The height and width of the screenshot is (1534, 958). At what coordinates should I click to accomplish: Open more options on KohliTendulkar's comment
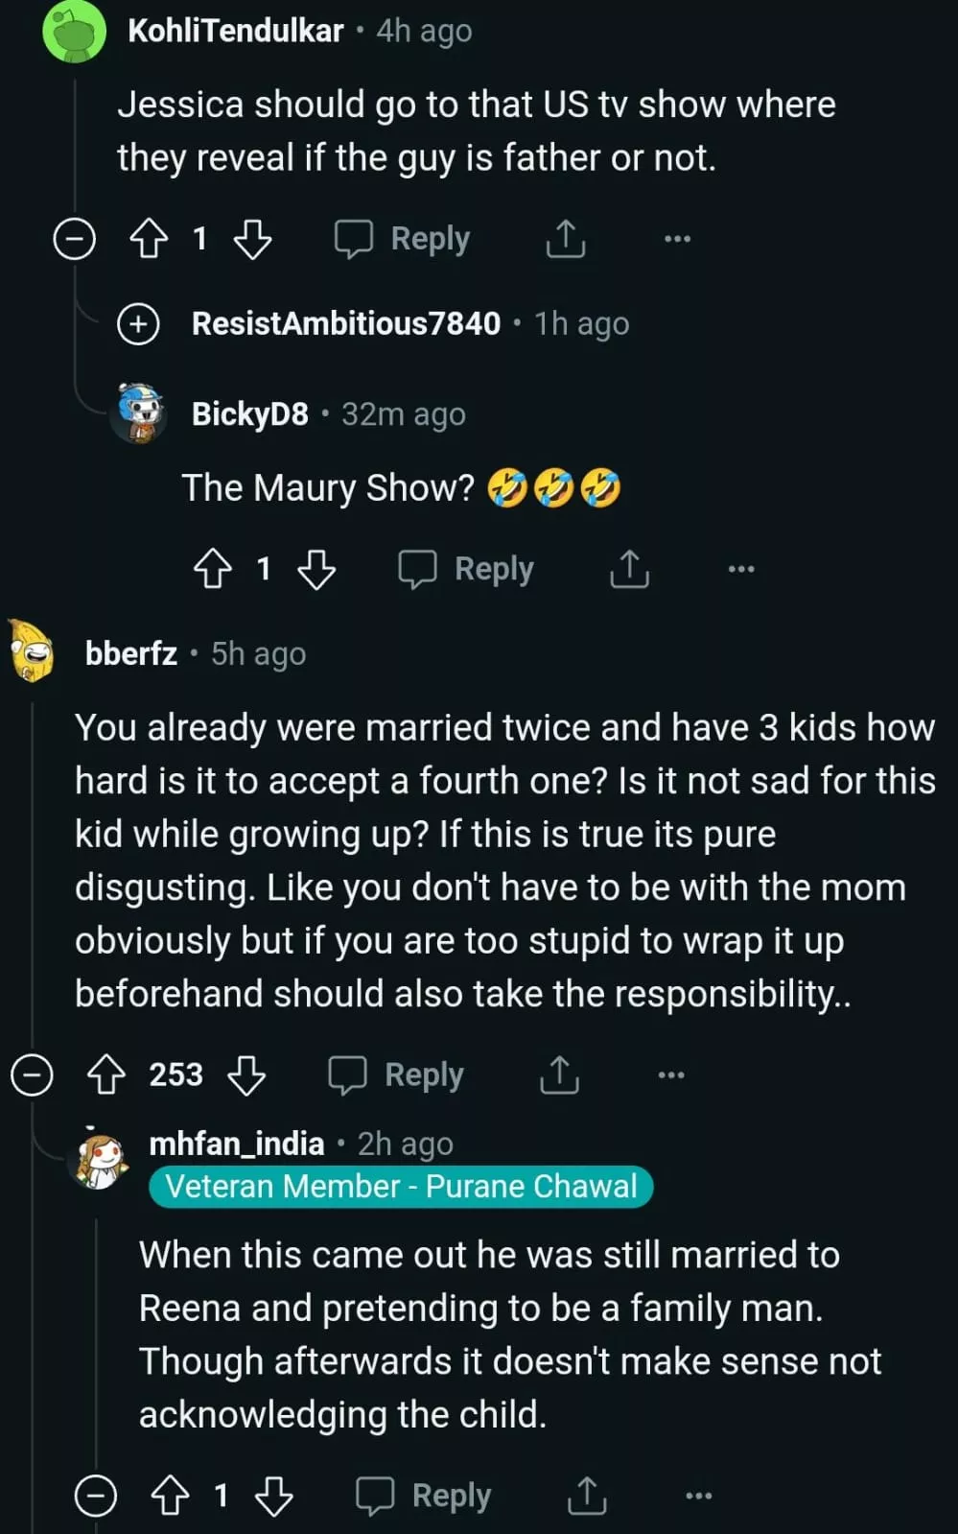pos(677,238)
